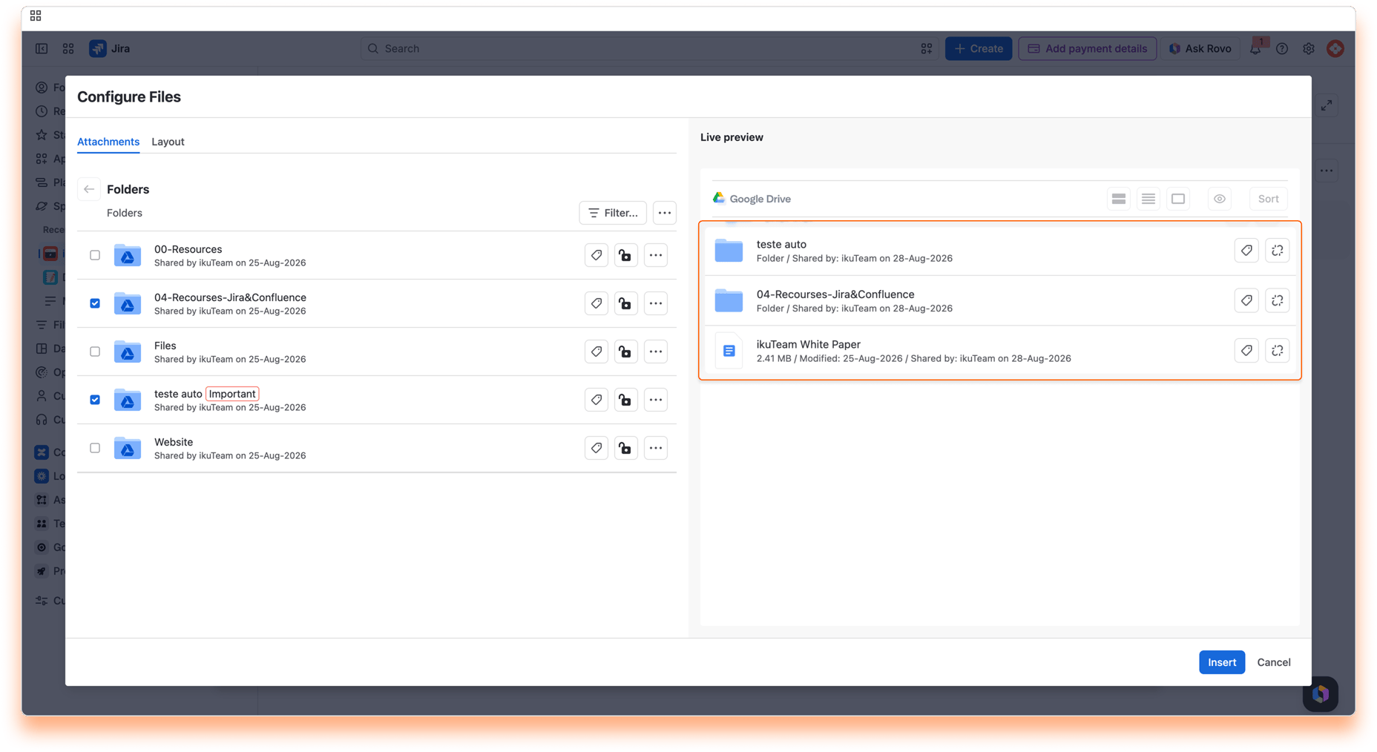This screenshot has height=752, width=1377.
Task: Click lock icon for Website folder
Action: pos(626,448)
